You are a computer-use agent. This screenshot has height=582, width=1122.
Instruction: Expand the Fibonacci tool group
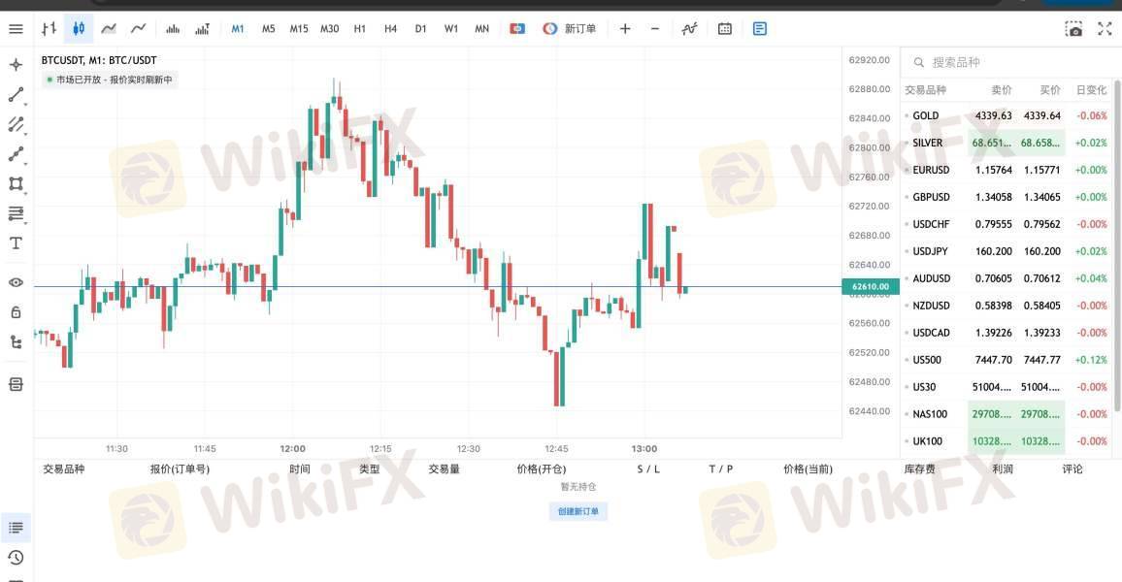point(16,213)
